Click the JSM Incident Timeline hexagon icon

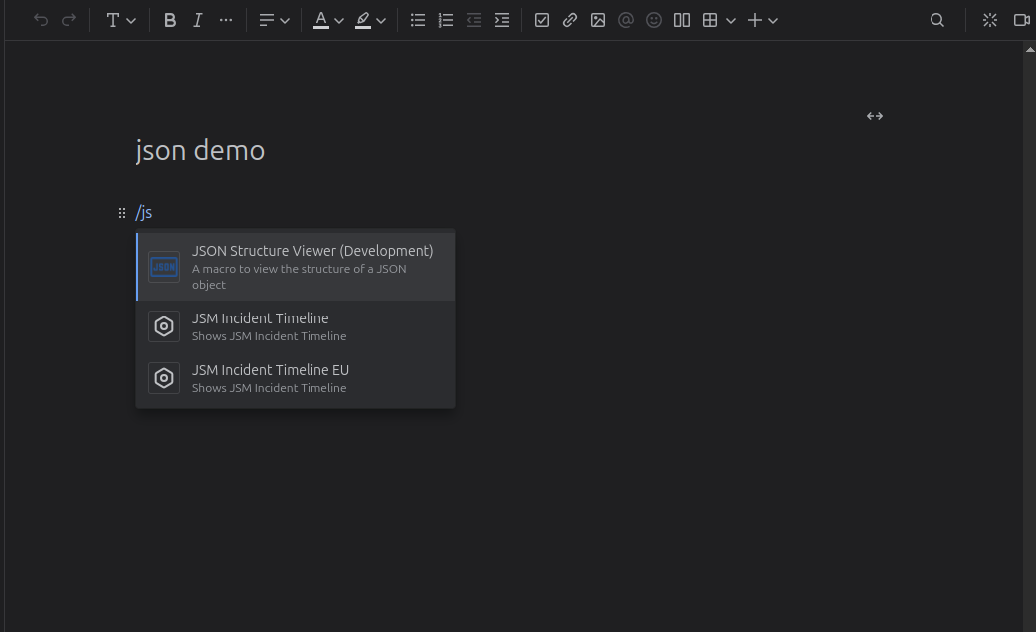164,326
